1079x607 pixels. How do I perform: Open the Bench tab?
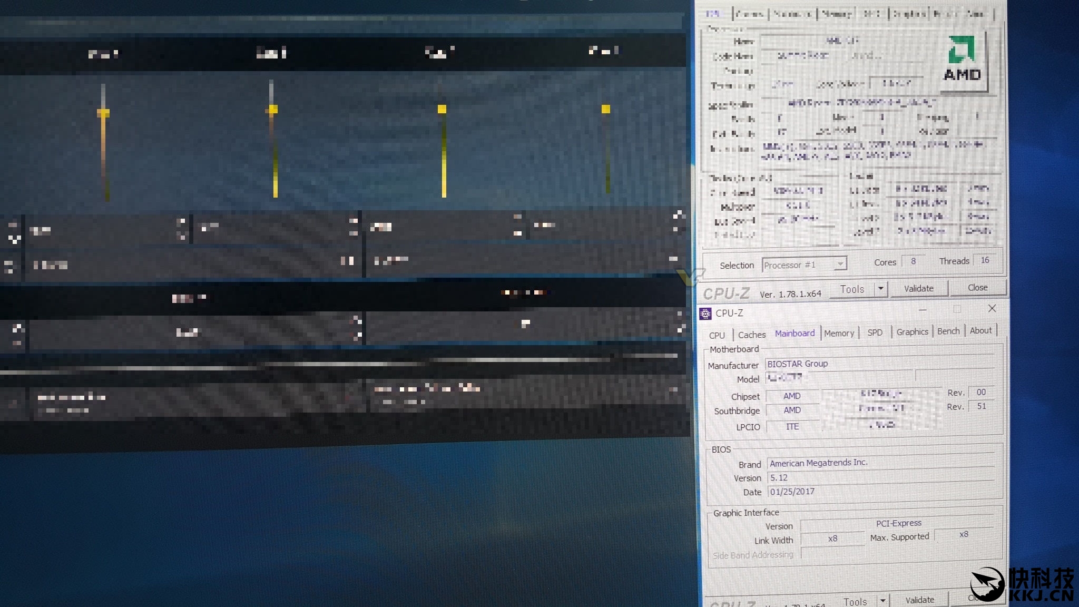pos(948,331)
